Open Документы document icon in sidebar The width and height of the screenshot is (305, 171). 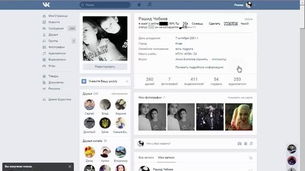click(x=44, y=82)
